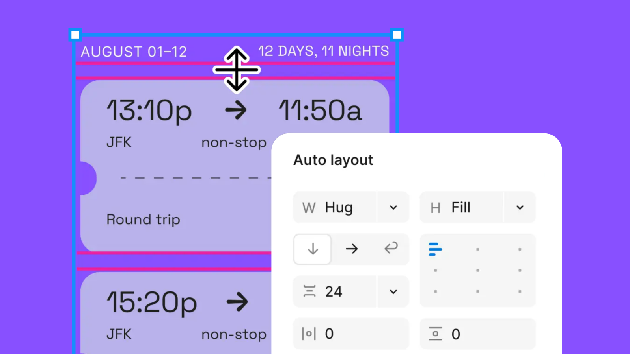Click the AUGUST 01–12 text label
The height and width of the screenshot is (354, 630).
click(134, 52)
